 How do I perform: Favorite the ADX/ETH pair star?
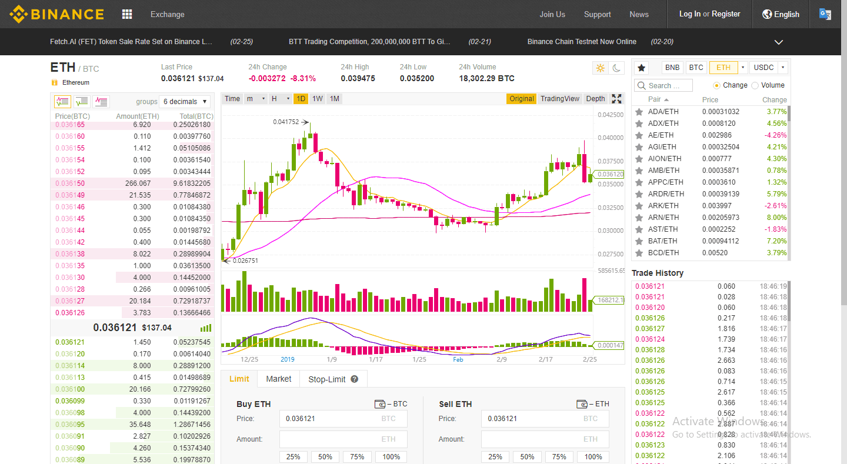click(639, 123)
